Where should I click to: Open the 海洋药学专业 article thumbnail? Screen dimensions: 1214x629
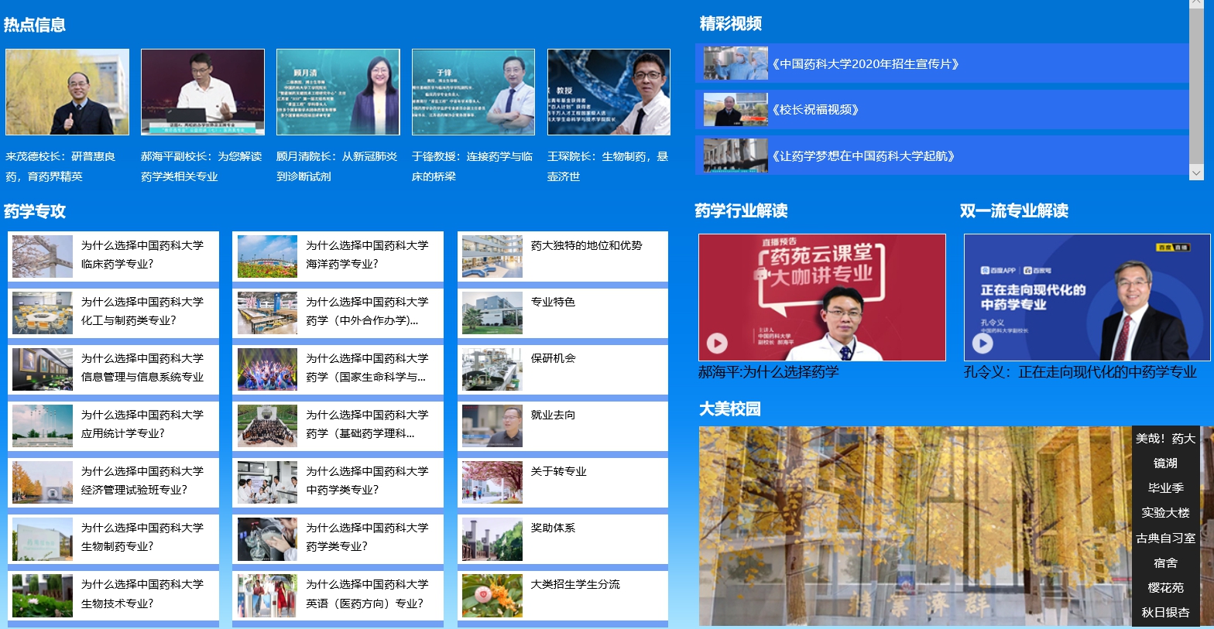[267, 256]
